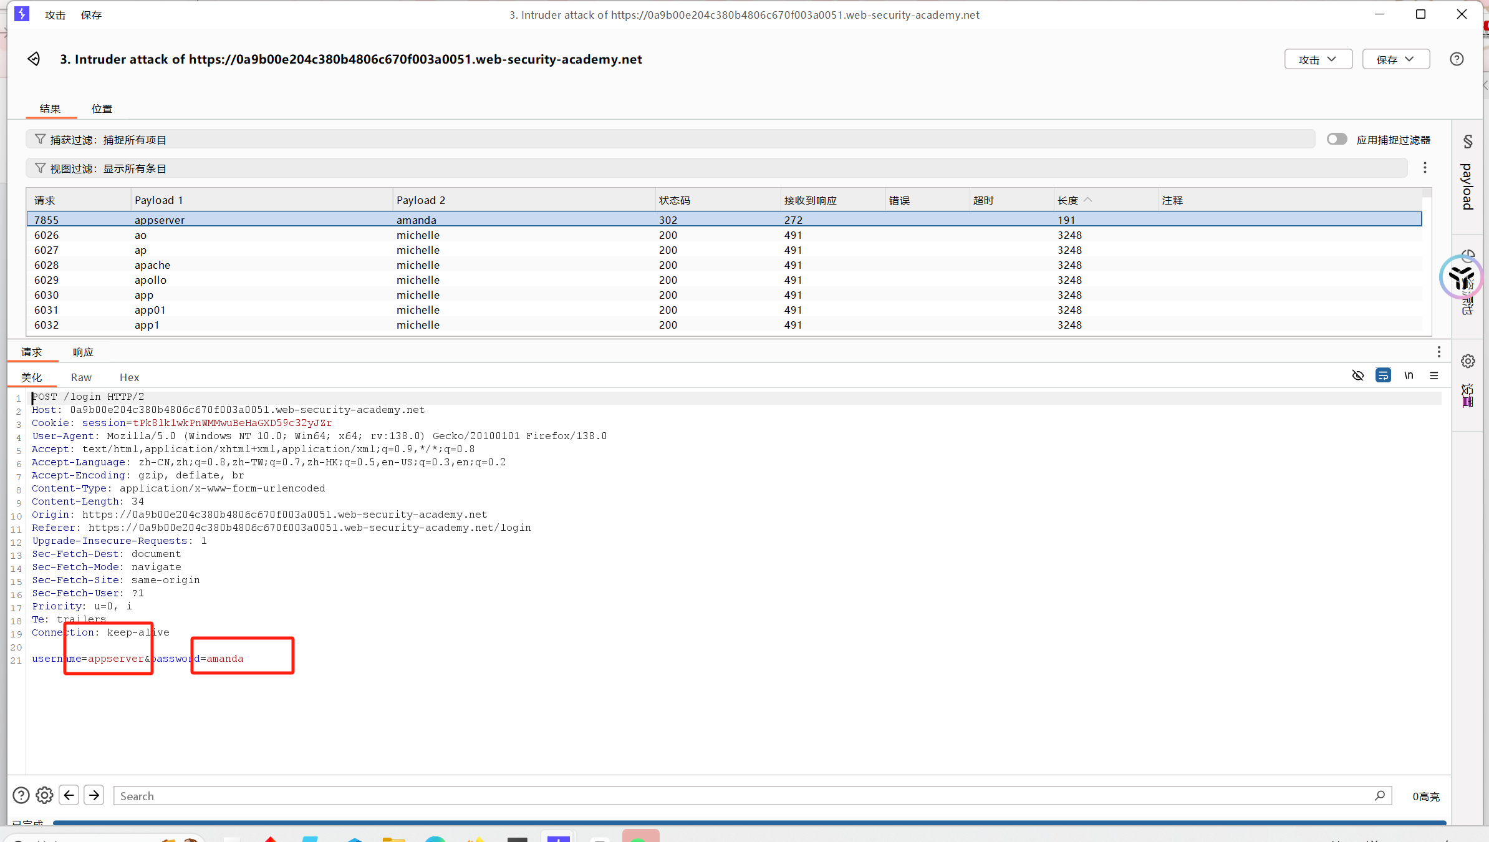
Task: Click the gear settings icon on the right sidebar
Action: click(1468, 361)
